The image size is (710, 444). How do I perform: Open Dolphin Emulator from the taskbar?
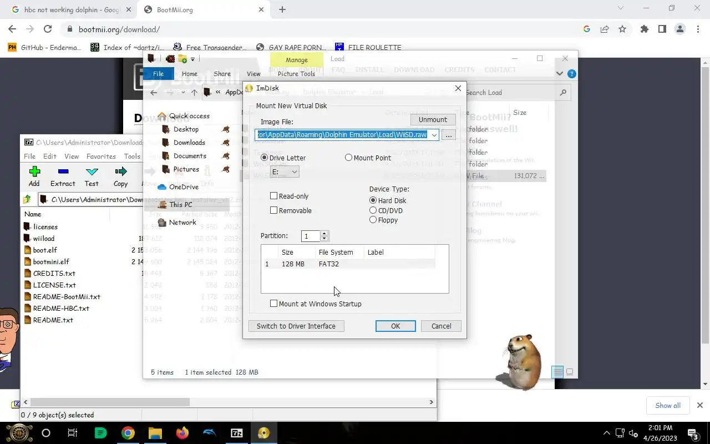[210, 433]
